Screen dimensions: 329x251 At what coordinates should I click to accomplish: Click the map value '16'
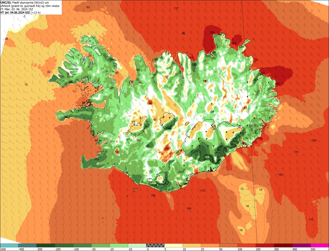247,206
